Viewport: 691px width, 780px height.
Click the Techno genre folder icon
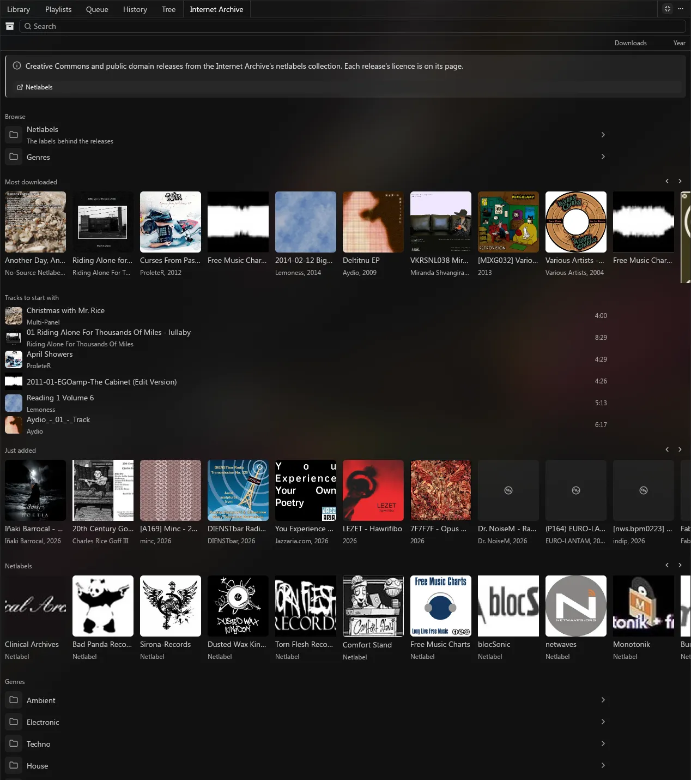(14, 743)
